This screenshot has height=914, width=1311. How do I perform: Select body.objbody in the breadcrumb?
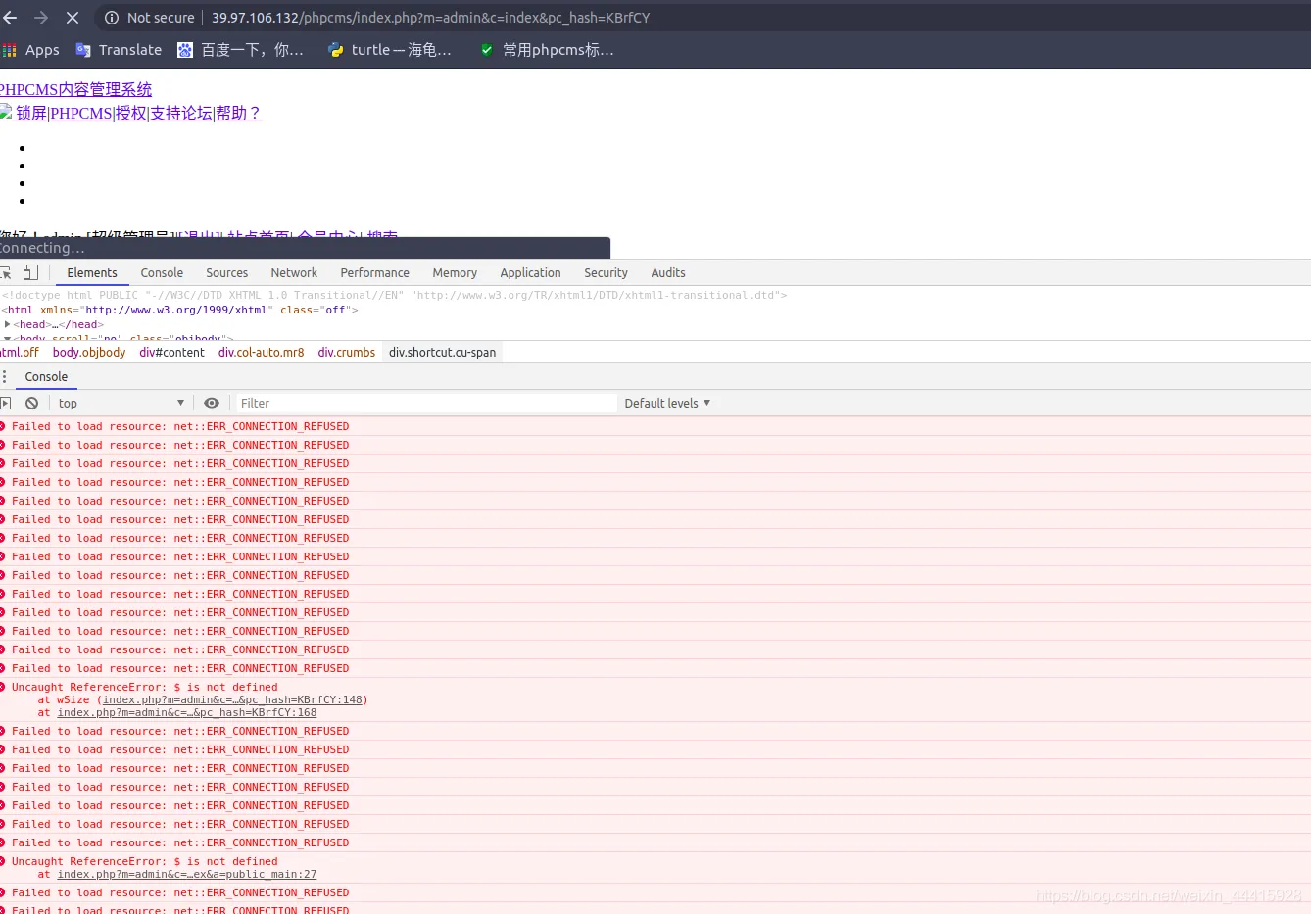point(89,353)
